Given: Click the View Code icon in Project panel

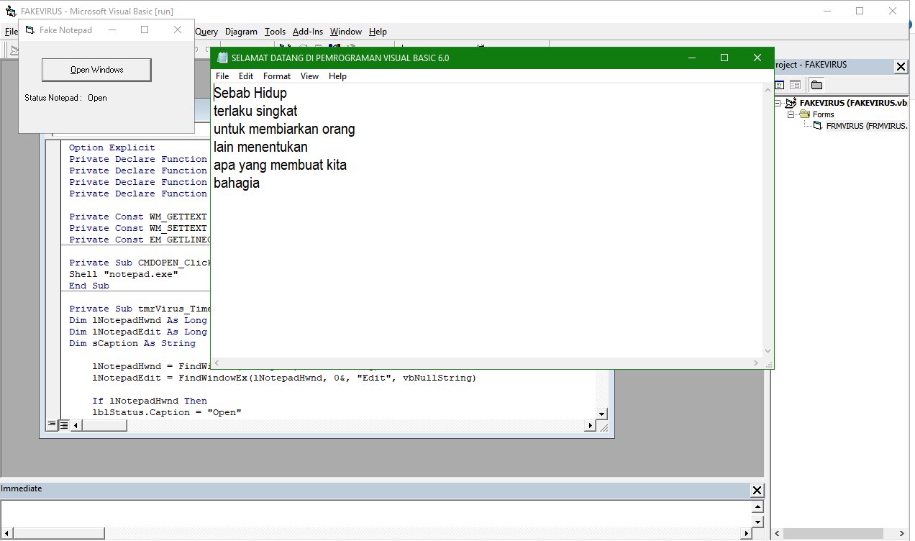Looking at the screenshot, I should (x=779, y=85).
